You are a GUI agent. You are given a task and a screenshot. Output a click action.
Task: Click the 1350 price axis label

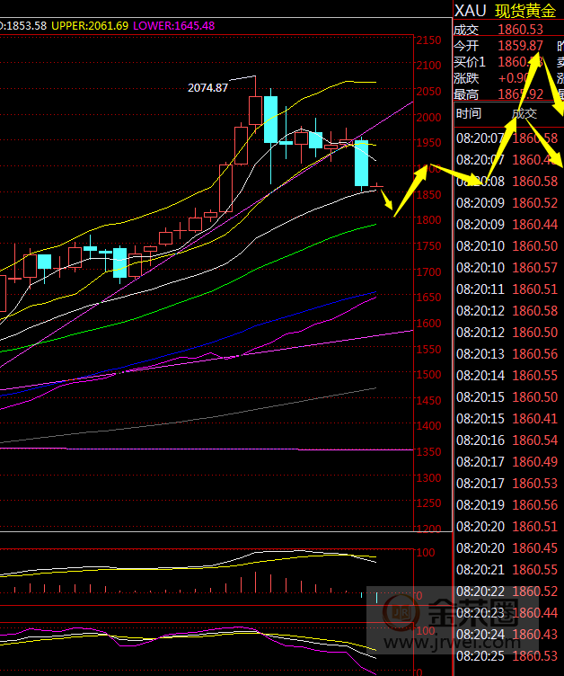[428, 452]
